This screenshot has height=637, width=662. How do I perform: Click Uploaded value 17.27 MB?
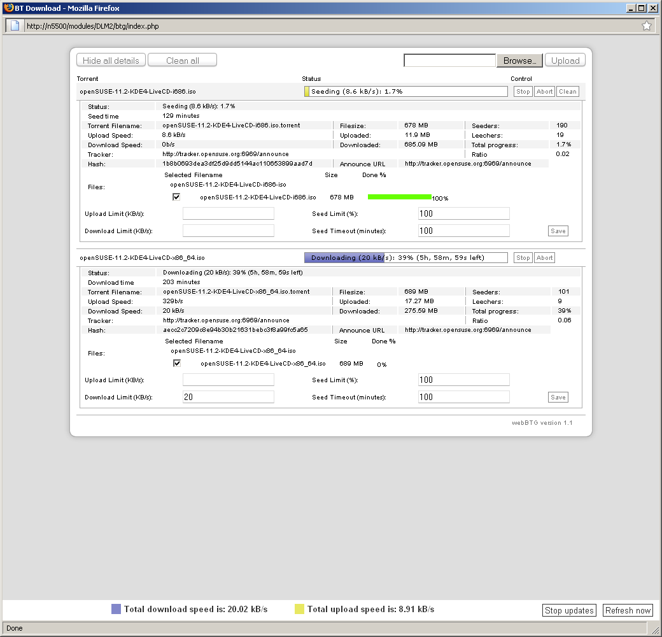(419, 301)
